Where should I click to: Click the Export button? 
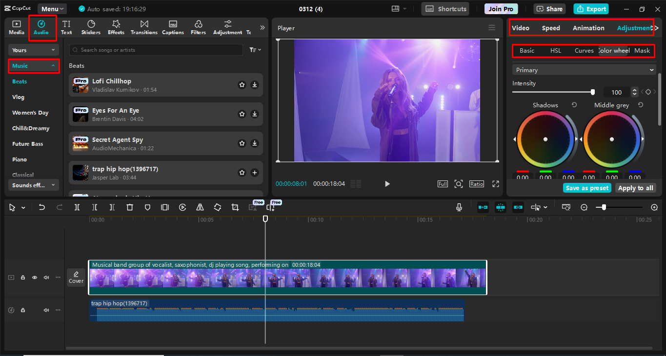[x=591, y=9]
